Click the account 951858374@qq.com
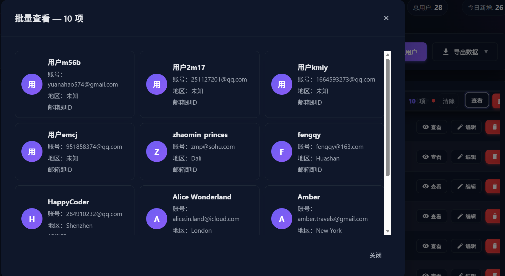 (94, 146)
